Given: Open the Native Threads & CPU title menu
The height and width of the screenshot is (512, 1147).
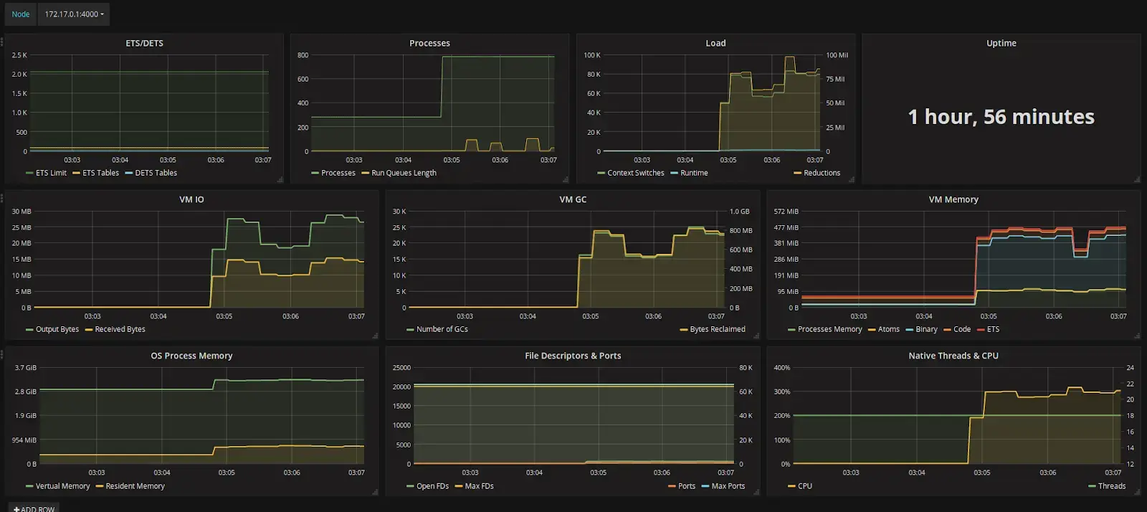Looking at the screenshot, I should point(953,356).
